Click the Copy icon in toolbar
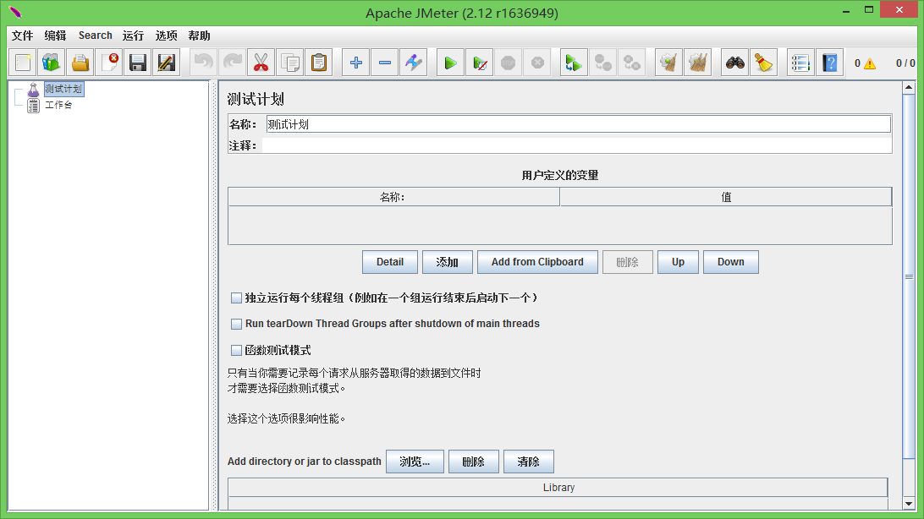Screen dimensions: 924x519 tap(290, 63)
